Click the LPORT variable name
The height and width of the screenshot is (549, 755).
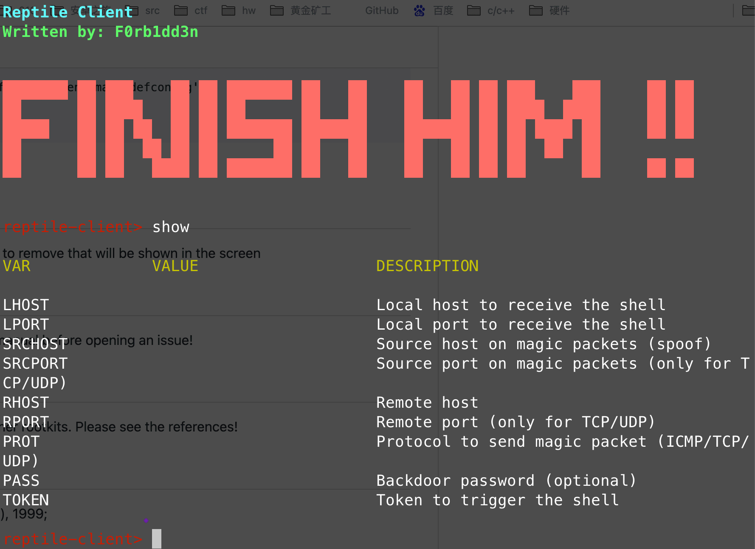(26, 325)
